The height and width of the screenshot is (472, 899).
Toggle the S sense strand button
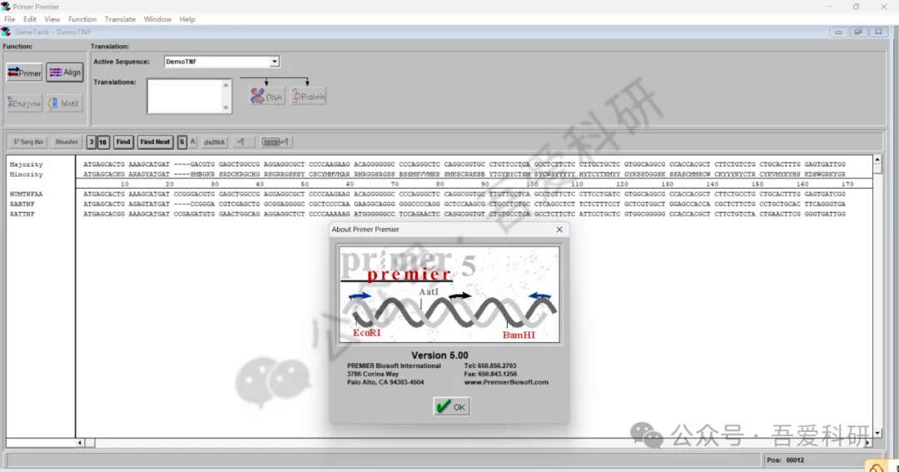[x=181, y=142]
